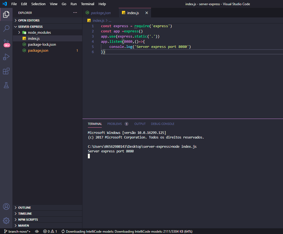Click the IntelliCode download progress status

coord(127,231)
